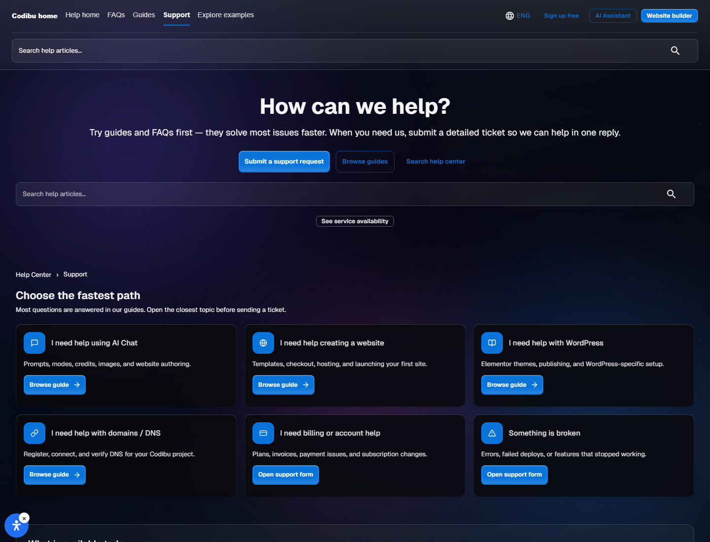710x542 pixels.
Task: Click the Browse guides hero button
Action: pyautogui.click(x=365, y=162)
